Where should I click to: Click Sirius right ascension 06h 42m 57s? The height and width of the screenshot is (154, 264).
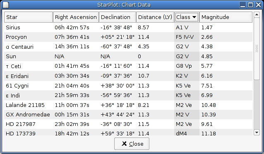coord(72,27)
